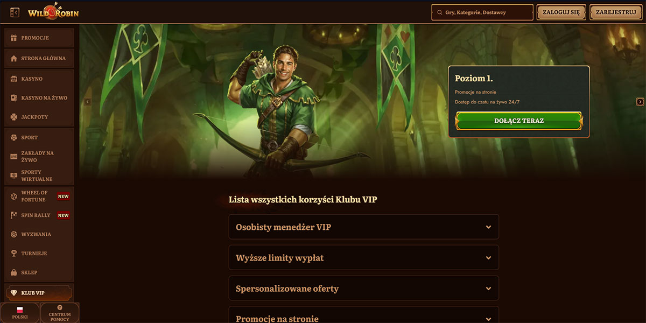Open Wyzwania target icon item
Viewport: 646px width, 323px height.
coord(14,234)
